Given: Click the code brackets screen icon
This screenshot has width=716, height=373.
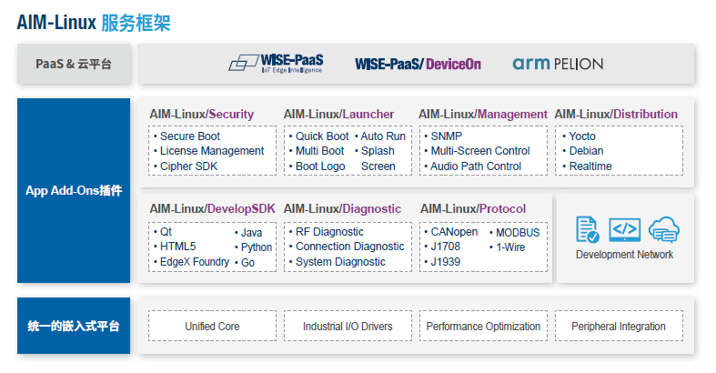Looking at the screenshot, I should click(x=624, y=229).
